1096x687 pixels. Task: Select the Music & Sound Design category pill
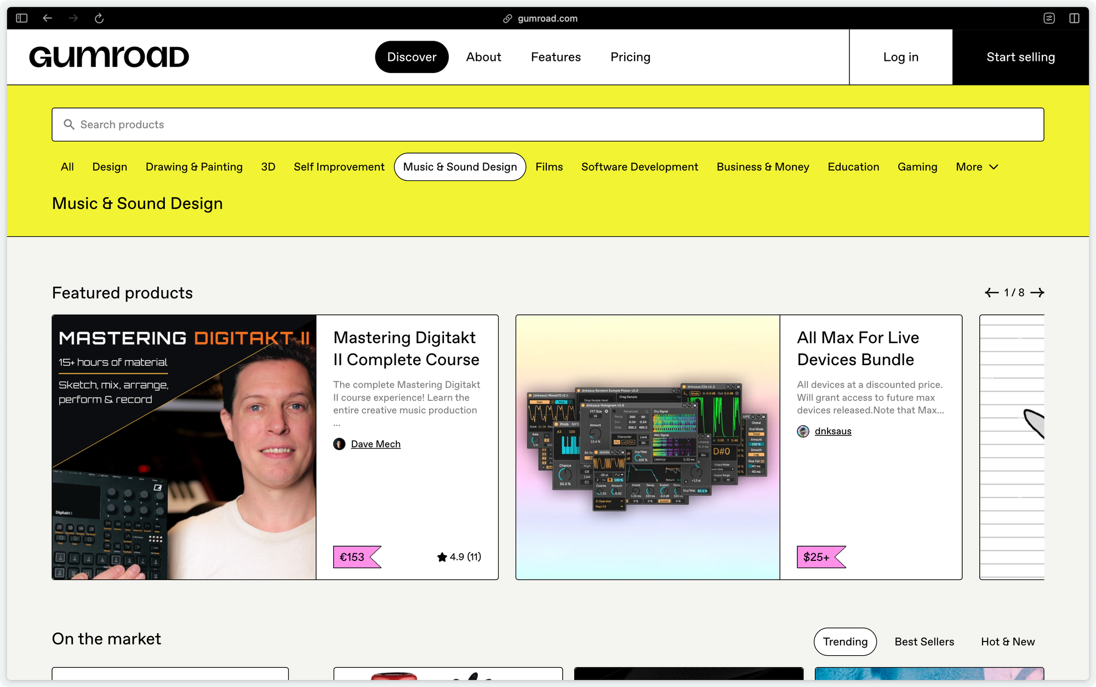coord(460,167)
